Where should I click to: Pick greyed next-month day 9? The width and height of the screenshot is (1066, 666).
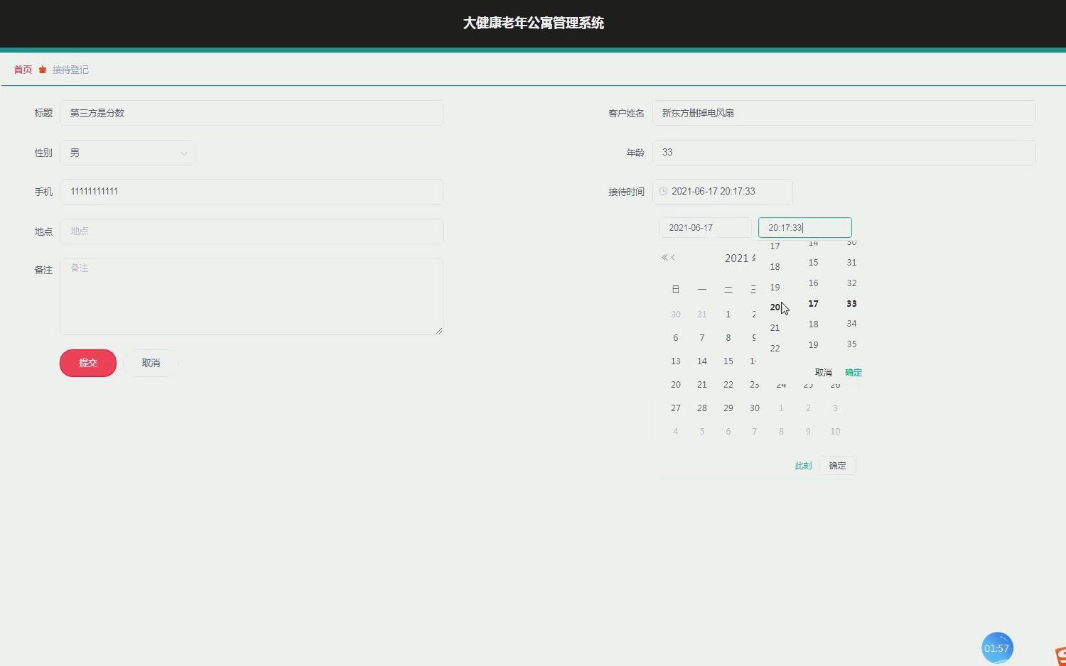coord(808,432)
